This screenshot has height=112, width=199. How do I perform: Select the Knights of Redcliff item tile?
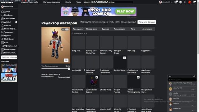click(93, 62)
